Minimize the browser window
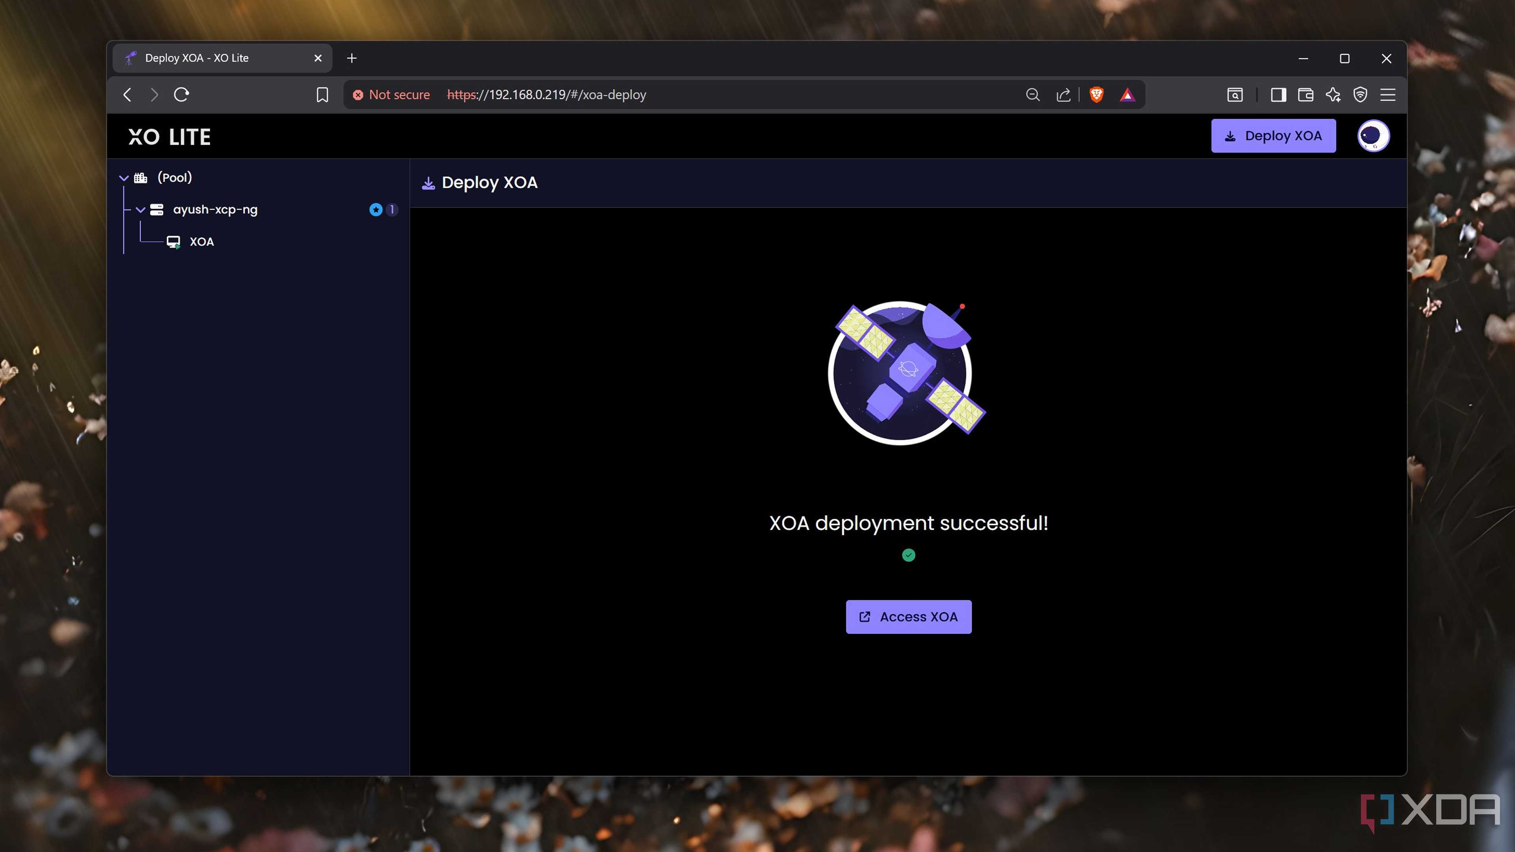 (1303, 58)
